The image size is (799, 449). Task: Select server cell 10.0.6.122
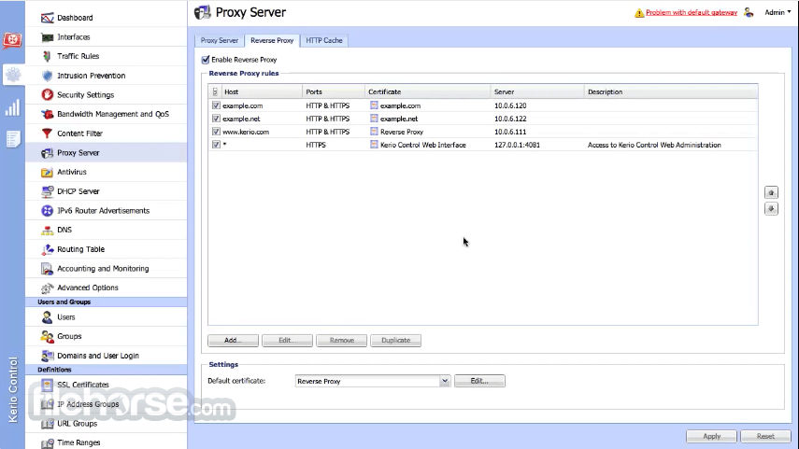point(510,119)
